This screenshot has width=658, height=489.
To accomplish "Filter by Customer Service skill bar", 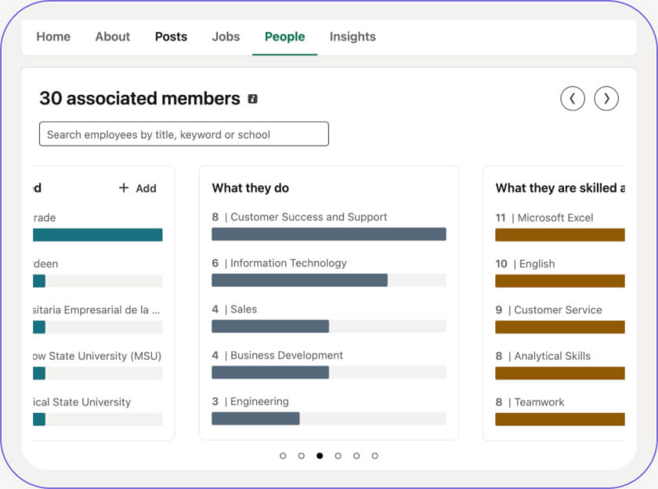I will coord(560,327).
